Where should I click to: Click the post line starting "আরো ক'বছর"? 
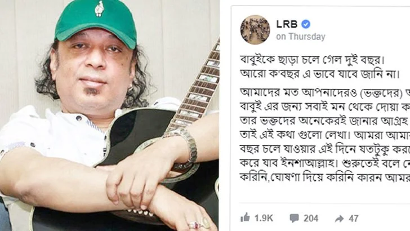[x=320, y=74]
